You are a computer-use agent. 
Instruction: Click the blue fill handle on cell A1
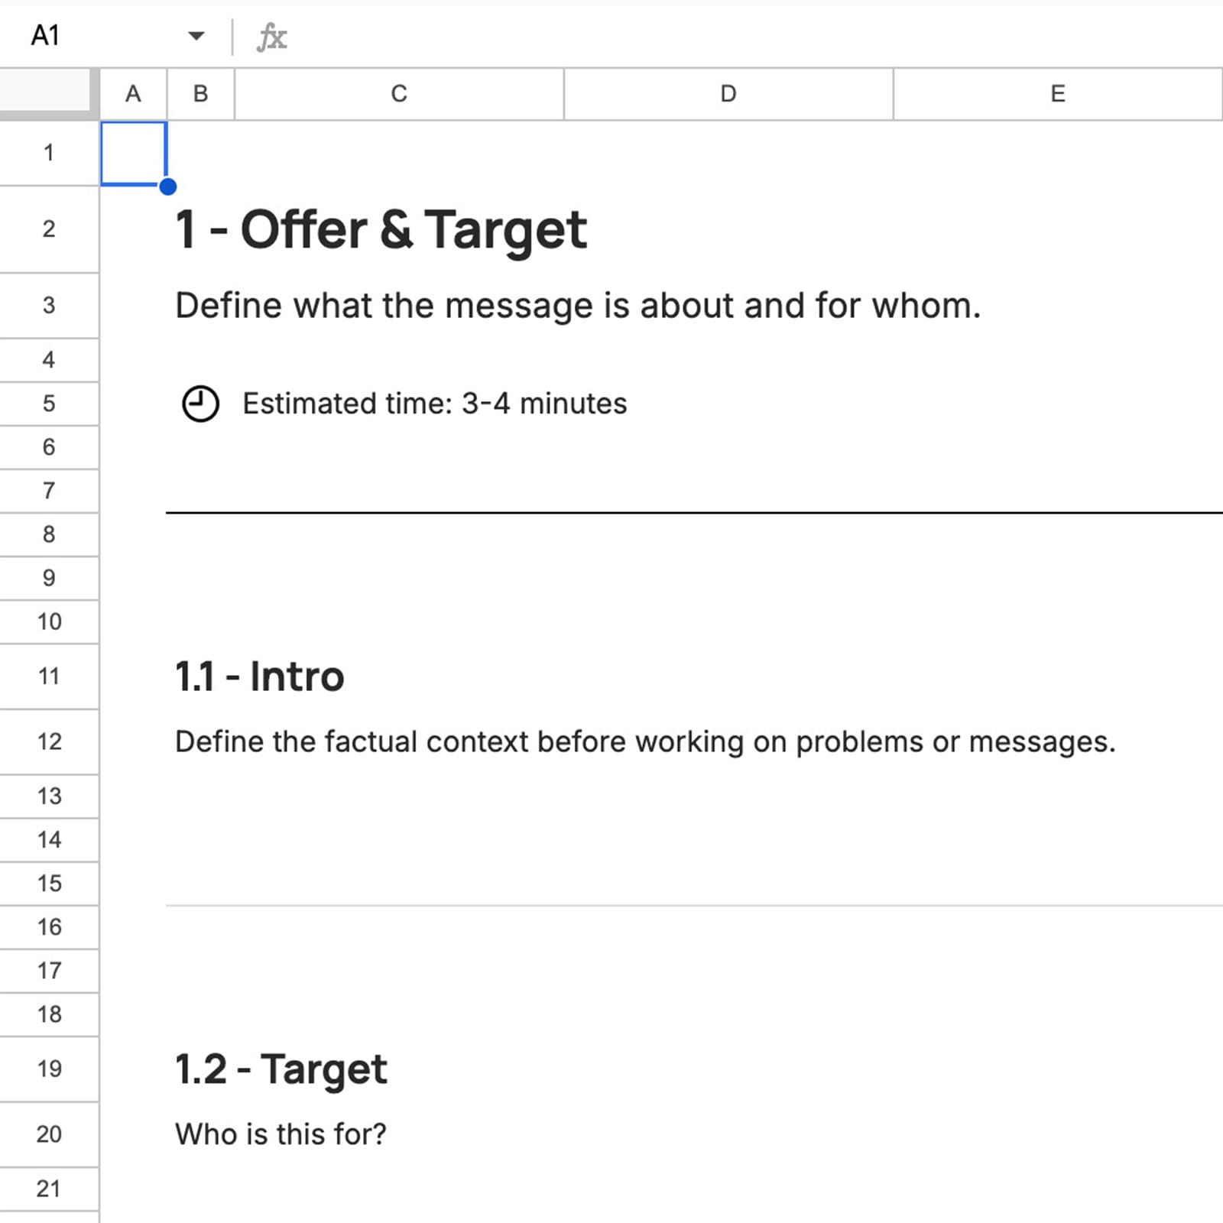pos(167,186)
